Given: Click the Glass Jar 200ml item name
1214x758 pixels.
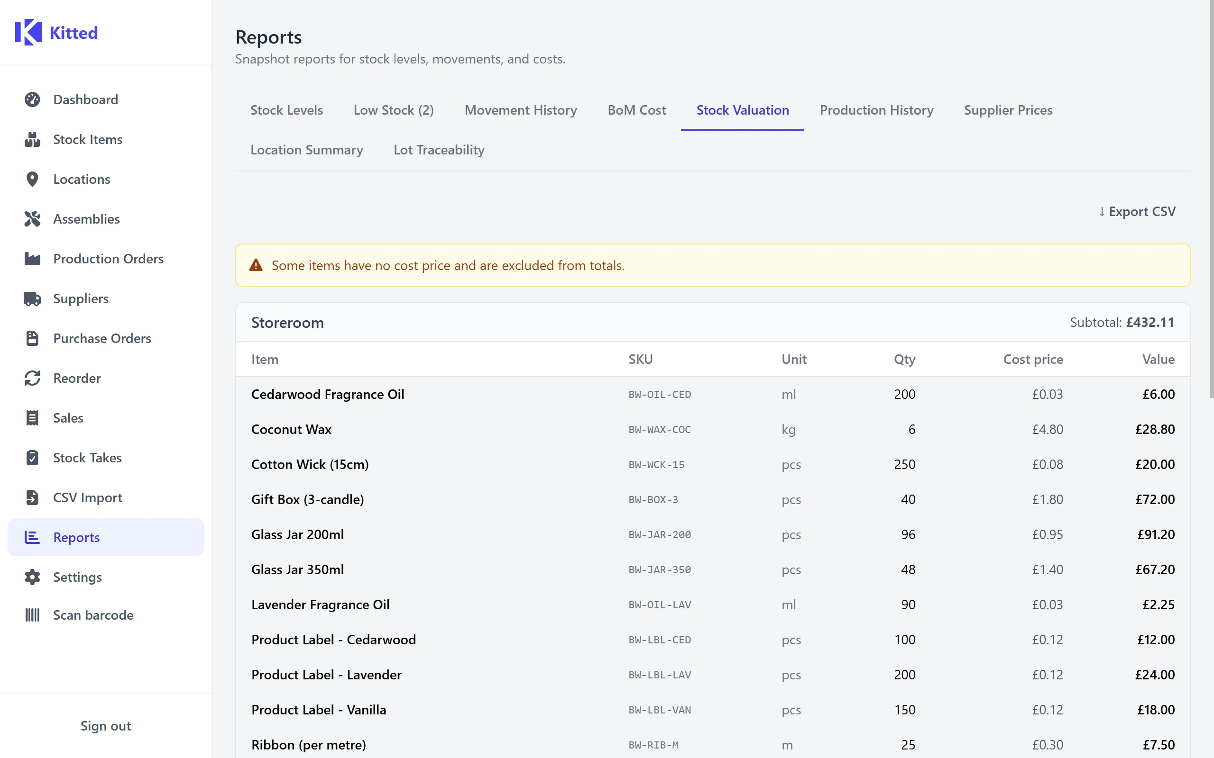Looking at the screenshot, I should [x=297, y=534].
